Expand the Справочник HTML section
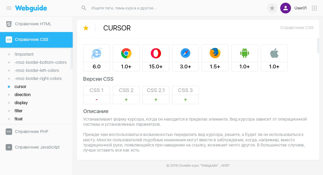 point(33,24)
